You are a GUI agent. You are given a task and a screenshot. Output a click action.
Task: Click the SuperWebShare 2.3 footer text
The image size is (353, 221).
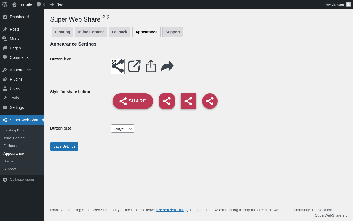331,215
